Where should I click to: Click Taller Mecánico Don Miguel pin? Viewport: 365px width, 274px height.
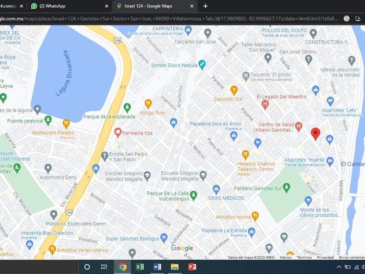coord(268,57)
